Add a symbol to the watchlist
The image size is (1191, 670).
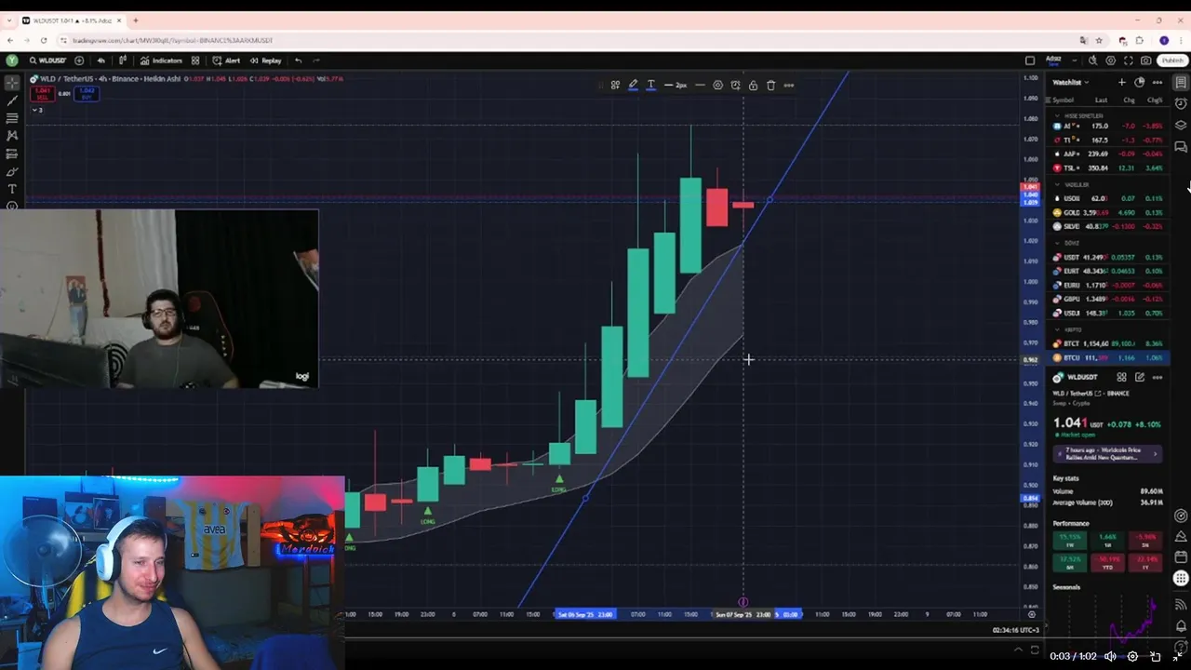pos(1121,82)
